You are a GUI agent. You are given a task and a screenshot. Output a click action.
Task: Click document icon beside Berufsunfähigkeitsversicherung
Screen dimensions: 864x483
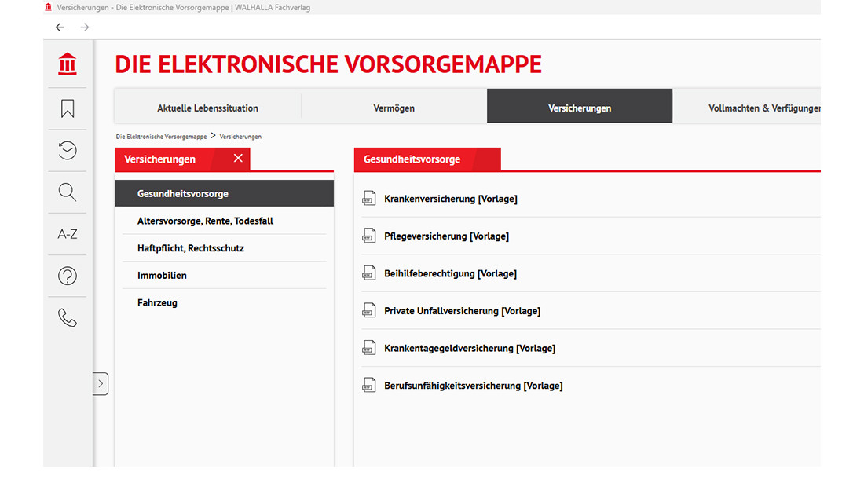tap(368, 386)
